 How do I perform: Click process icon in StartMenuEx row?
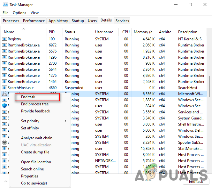click(x=4, y=149)
